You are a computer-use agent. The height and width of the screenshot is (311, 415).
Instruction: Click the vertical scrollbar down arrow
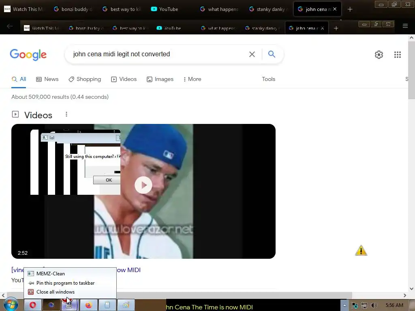click(x=411, y=288)
